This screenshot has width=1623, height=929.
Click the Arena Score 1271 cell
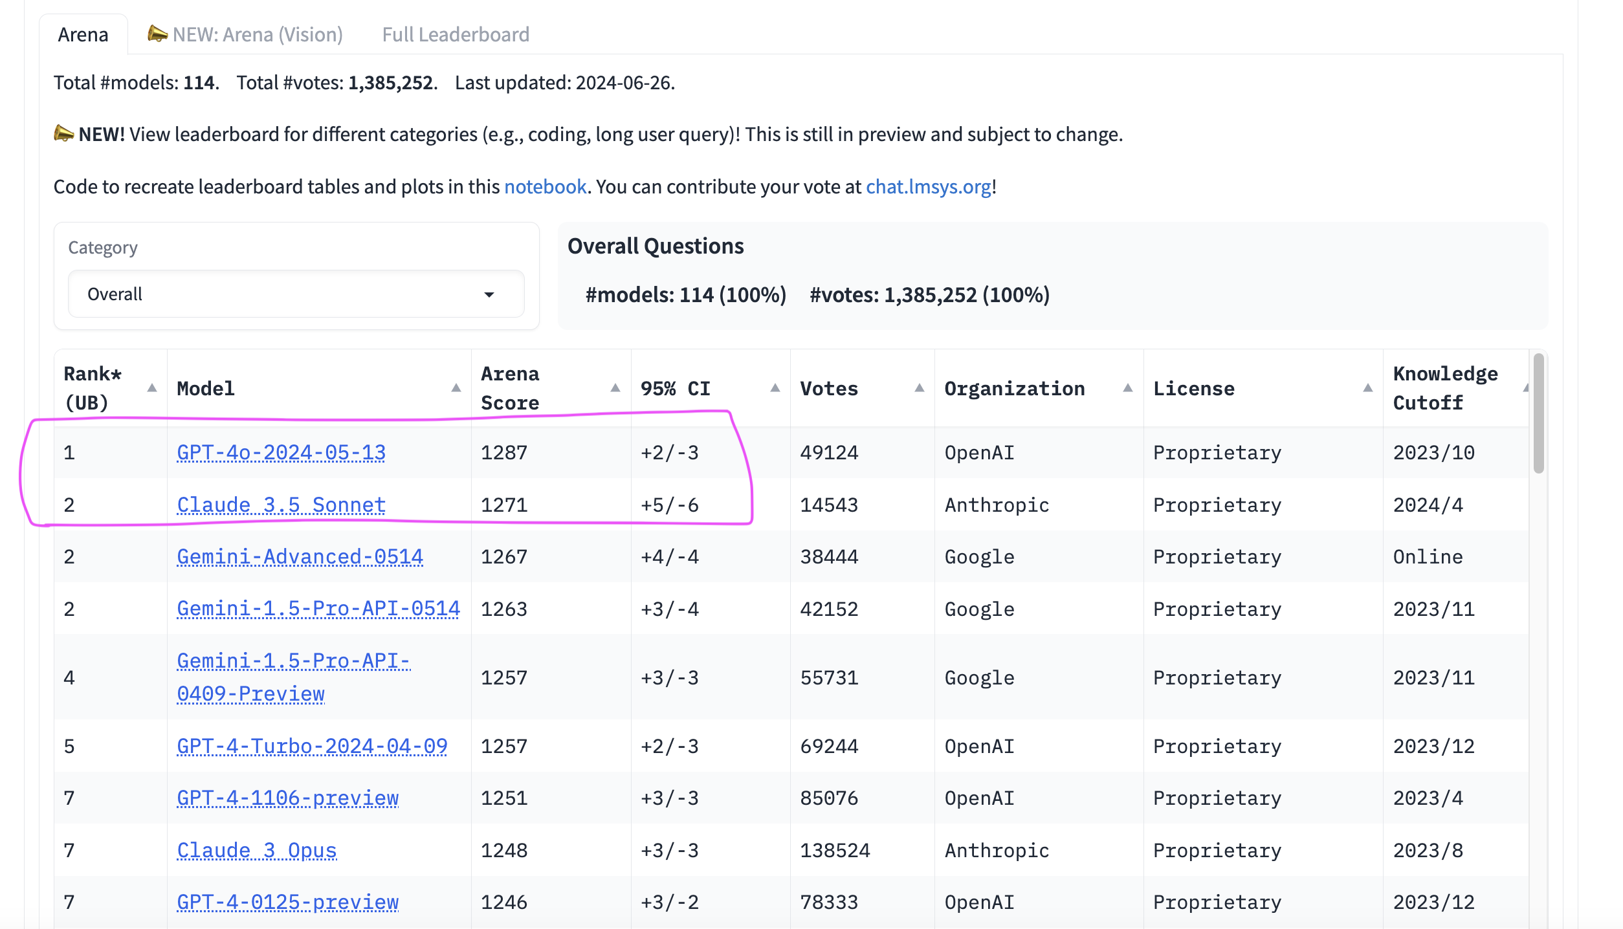point(551,505)
